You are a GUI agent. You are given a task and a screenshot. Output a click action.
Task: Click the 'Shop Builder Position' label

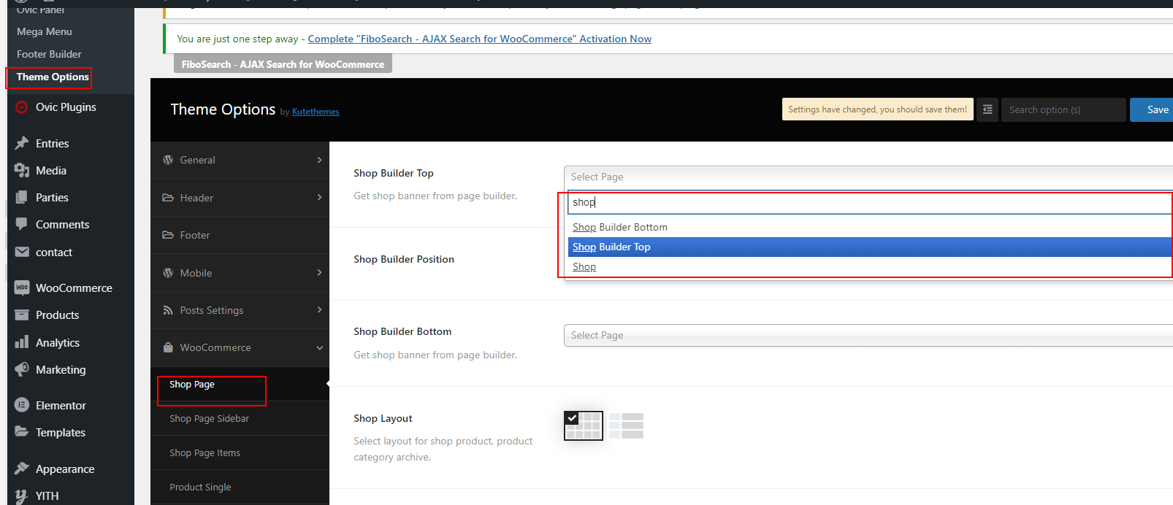[404, 260]
